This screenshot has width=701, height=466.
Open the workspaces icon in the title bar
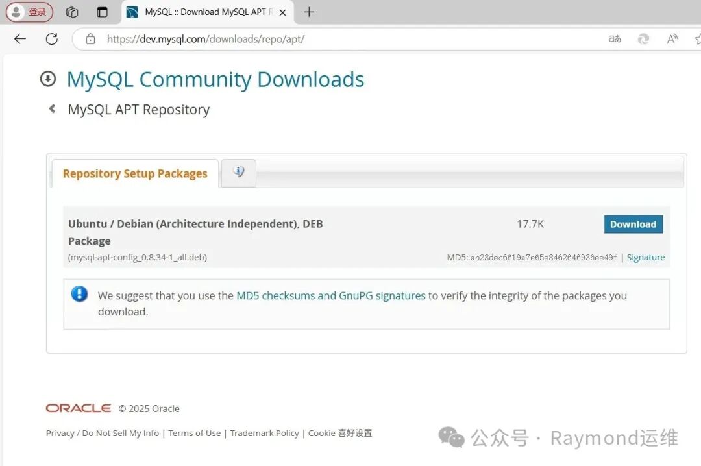tap(72, 12)
